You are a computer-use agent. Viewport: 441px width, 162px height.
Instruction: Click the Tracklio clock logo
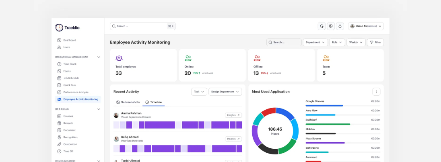click(59, 27)
